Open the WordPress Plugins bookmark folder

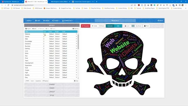(x=149, y=8)
